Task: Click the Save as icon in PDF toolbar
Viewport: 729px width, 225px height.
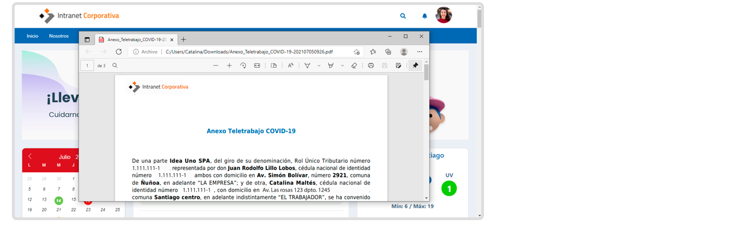Action: [398, 65]
